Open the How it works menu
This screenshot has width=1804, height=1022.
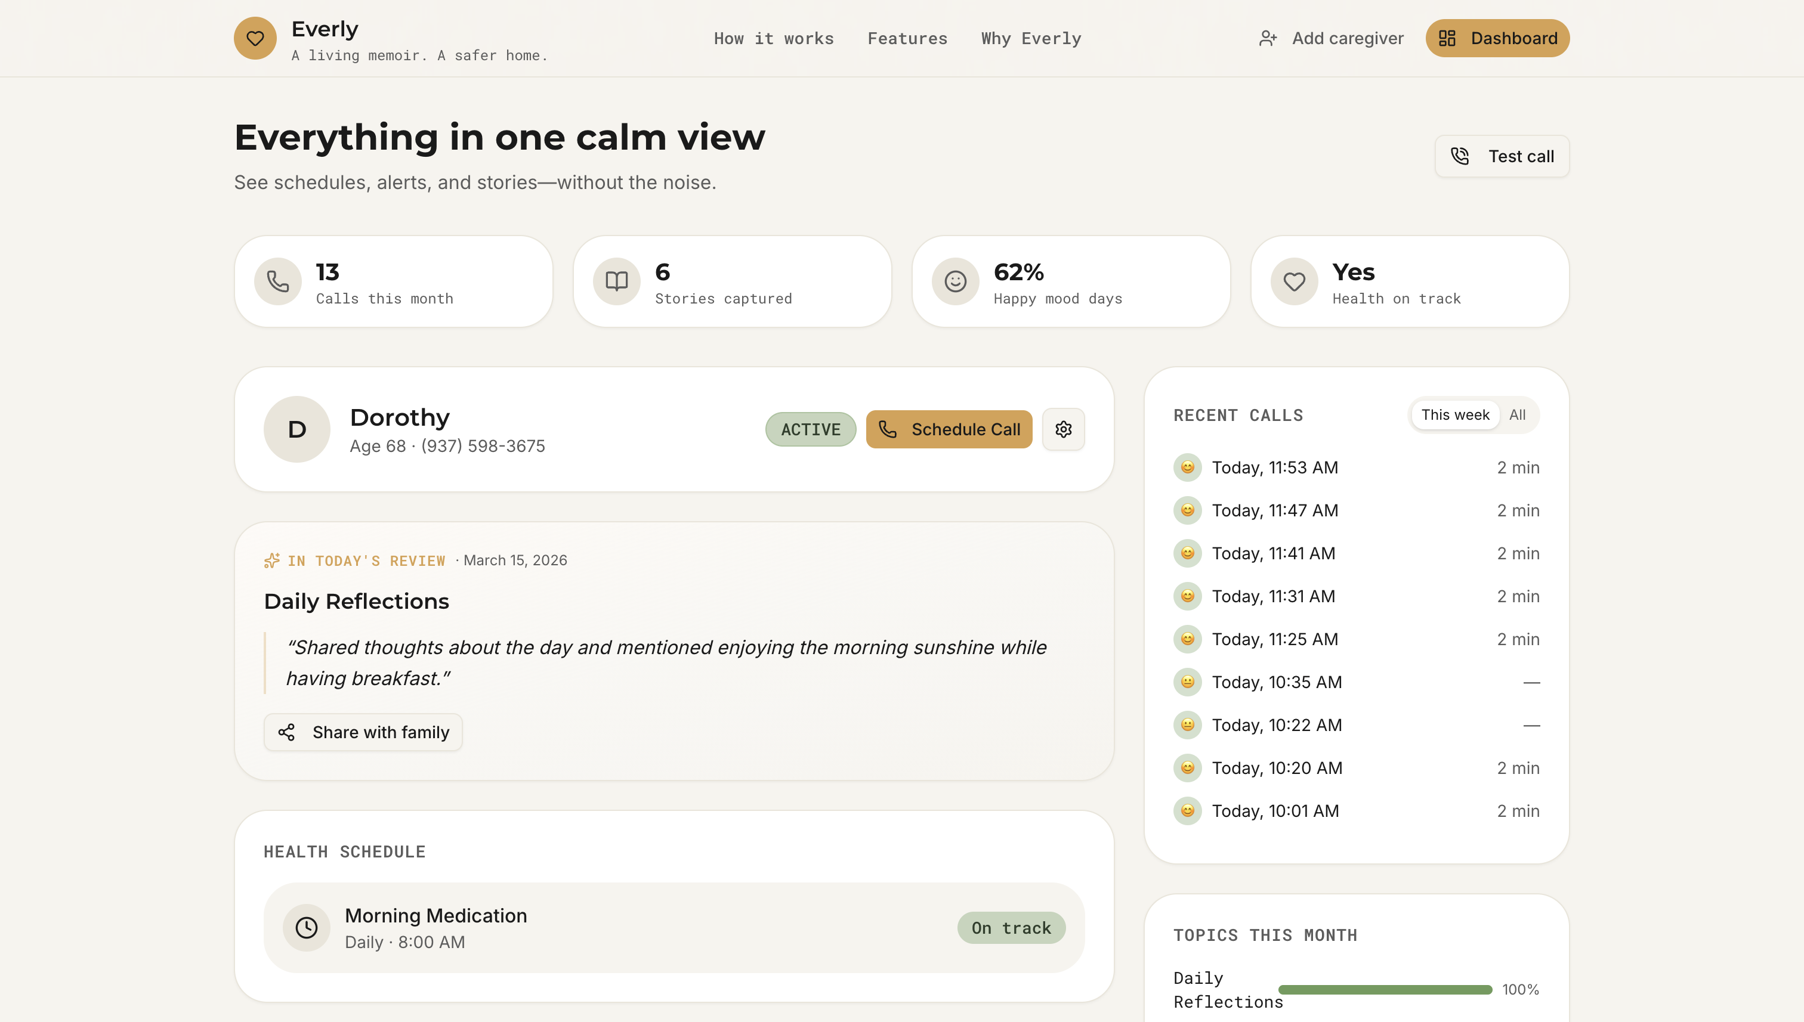pyautogui.click(x=773, y=39)
